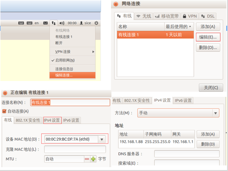Select the 有线连接 1 row in list
This screenshot has width=228, height=171.
click(x=155, y=35)
